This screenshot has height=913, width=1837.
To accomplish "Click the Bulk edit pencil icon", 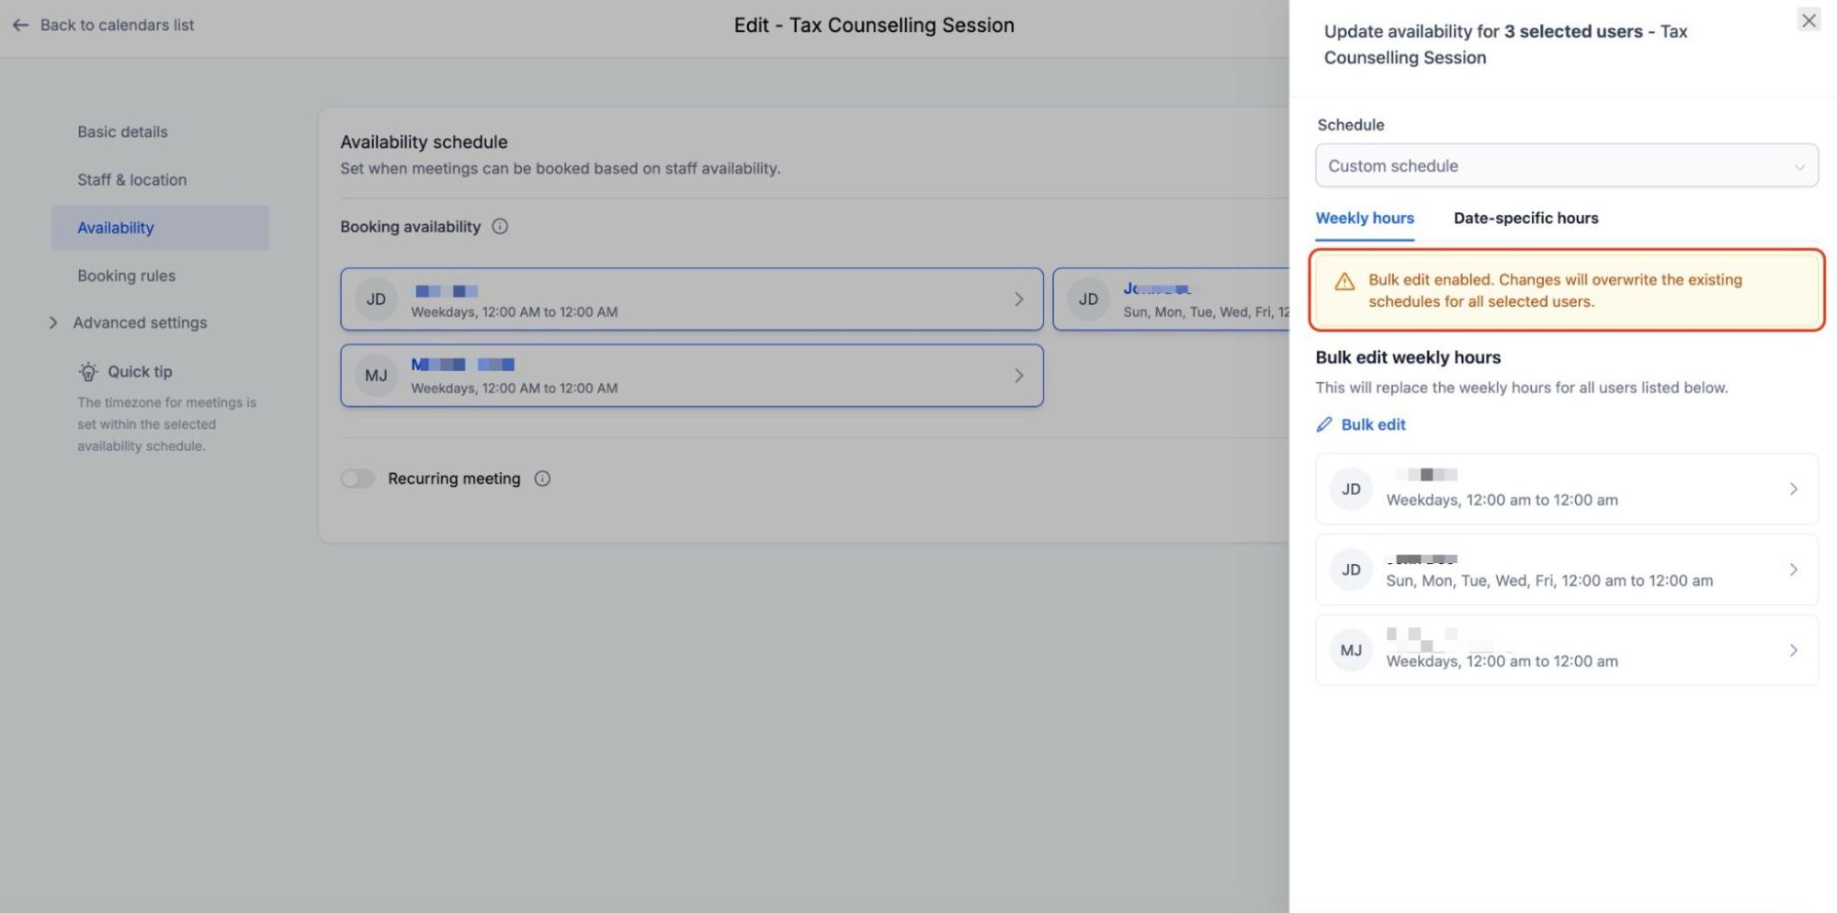I will point(1324,424).
